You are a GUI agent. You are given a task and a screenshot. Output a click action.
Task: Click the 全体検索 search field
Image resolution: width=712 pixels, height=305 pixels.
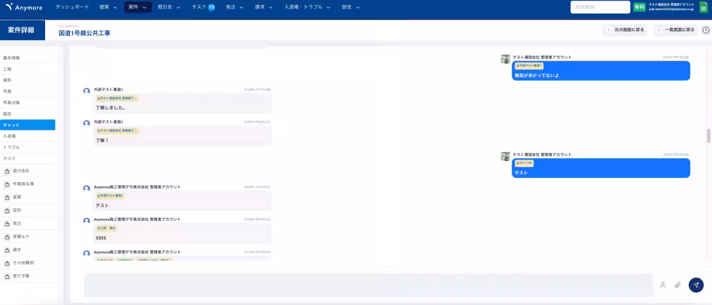pyautogui.click(x=600, y=7)
